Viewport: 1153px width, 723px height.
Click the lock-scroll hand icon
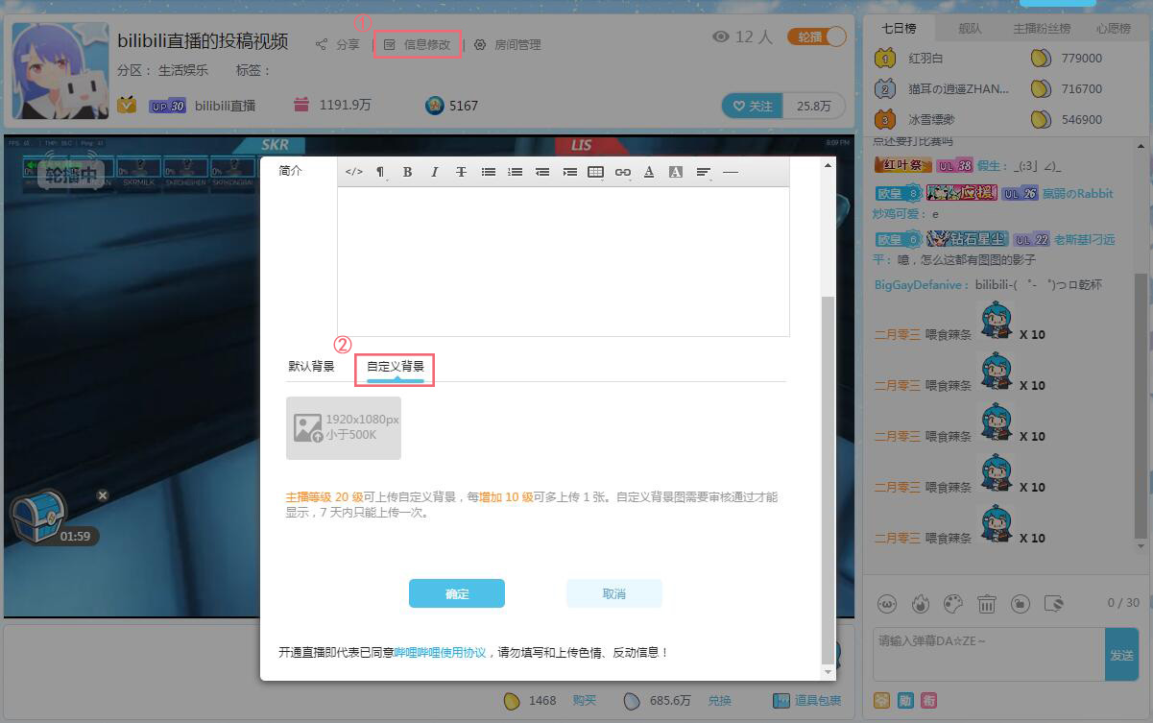(x=1020, y=604)
